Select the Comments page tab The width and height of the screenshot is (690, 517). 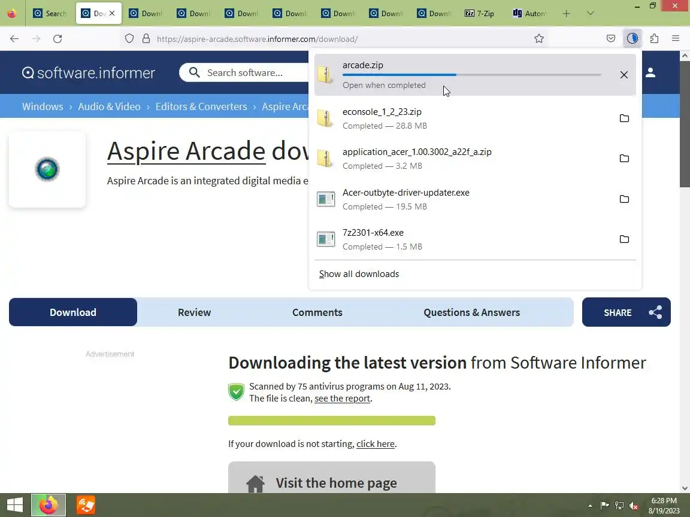tap(317, 312)
